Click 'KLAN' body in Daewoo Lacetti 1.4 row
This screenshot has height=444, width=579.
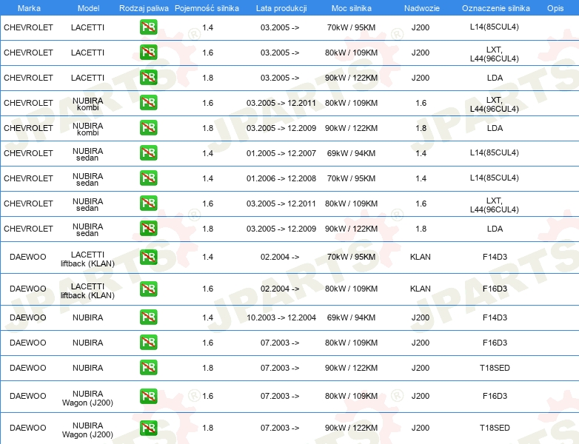click(421, 257)
